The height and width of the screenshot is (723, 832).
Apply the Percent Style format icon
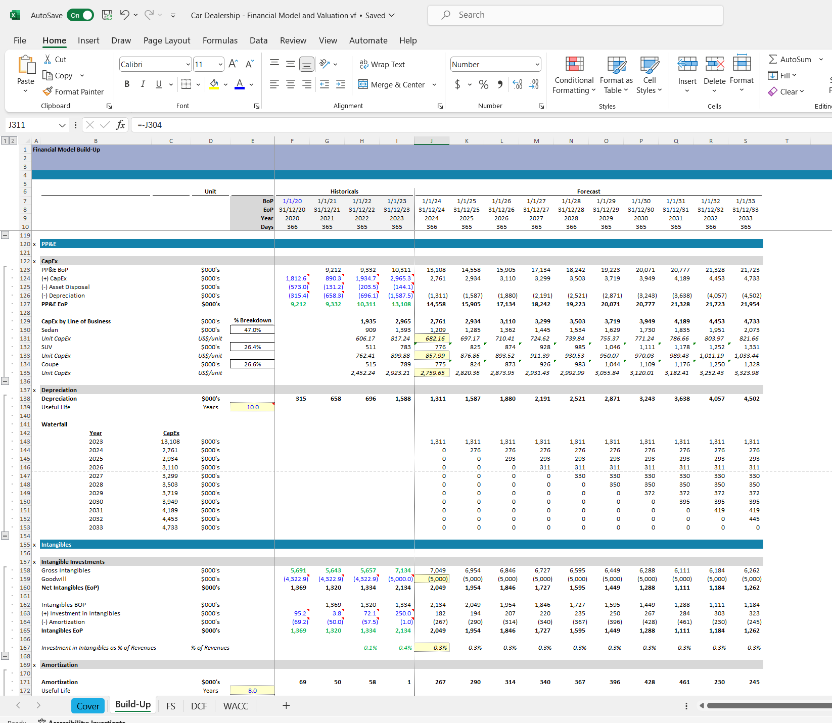pyautogui.click(x=484, y=84)
